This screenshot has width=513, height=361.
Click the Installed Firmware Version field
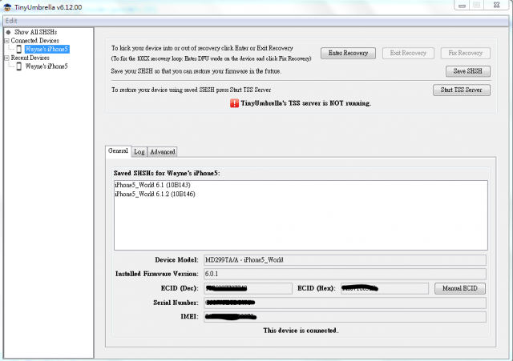345,274
